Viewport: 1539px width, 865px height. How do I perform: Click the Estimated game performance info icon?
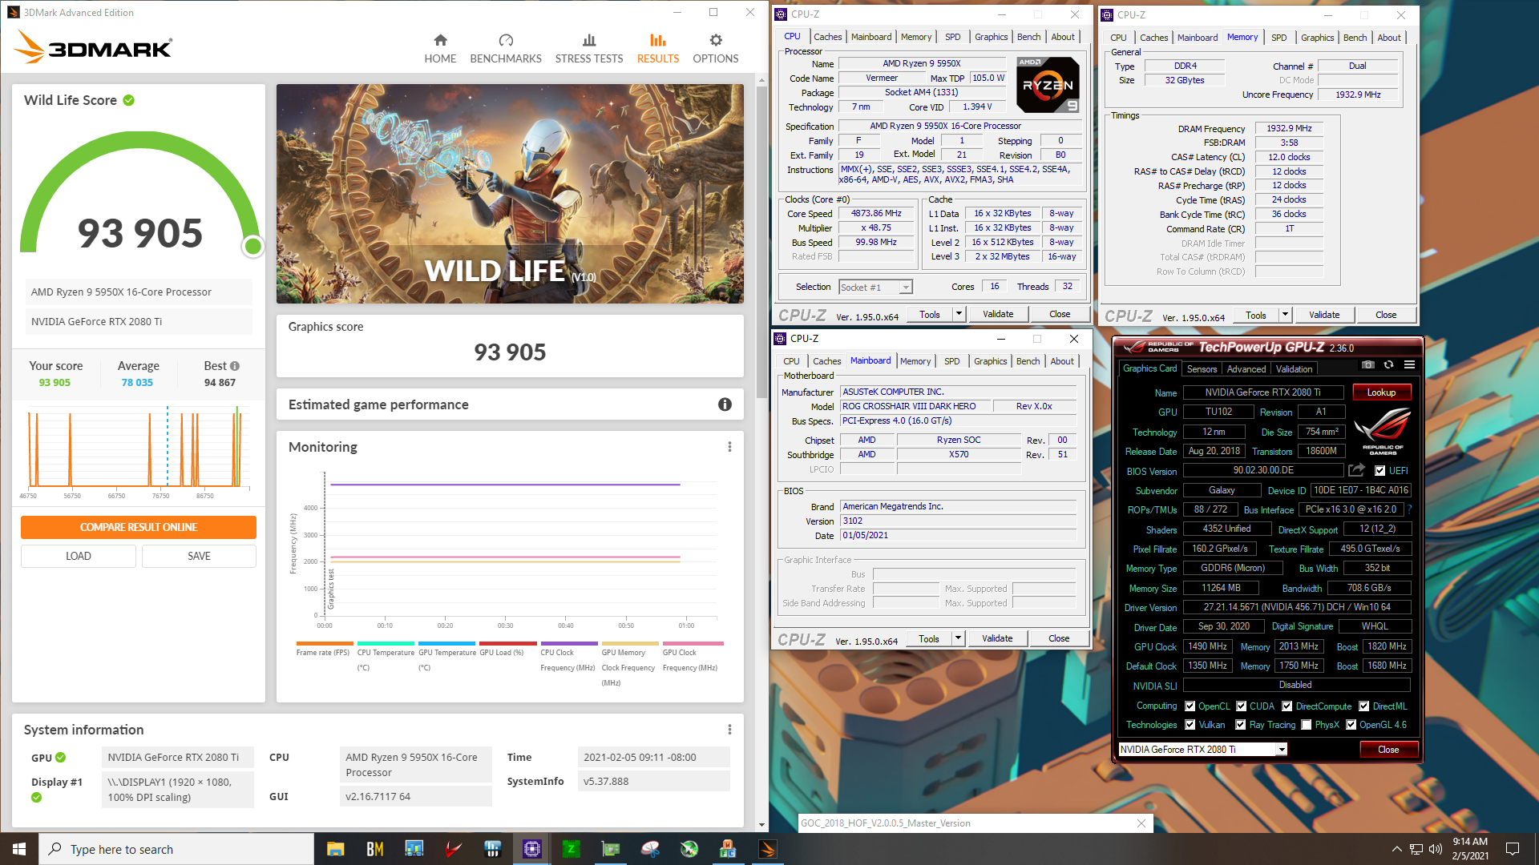[725, 404]
